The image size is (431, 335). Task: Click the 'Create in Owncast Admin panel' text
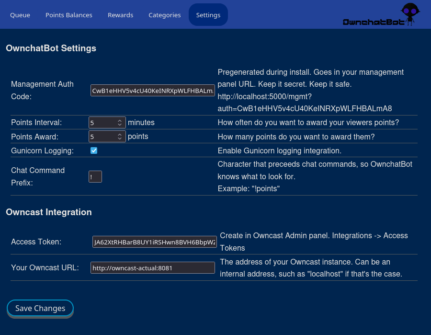314,242
